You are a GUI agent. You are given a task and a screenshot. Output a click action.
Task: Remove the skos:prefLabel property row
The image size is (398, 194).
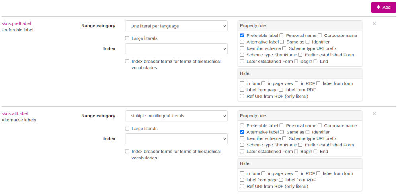(374, 24)
